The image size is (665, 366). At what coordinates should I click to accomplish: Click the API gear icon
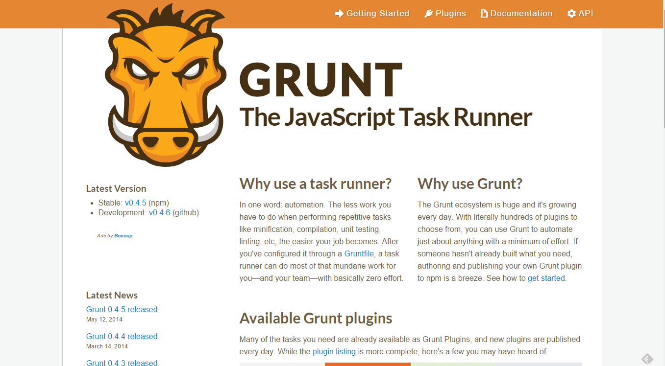[x=571, y=14]
